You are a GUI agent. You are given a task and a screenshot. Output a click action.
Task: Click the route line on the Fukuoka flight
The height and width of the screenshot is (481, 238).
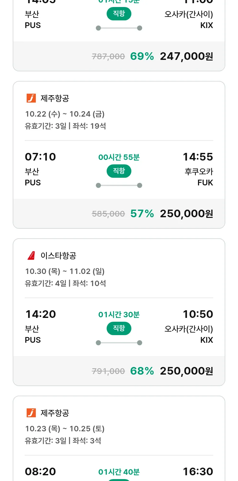point(119,185)
